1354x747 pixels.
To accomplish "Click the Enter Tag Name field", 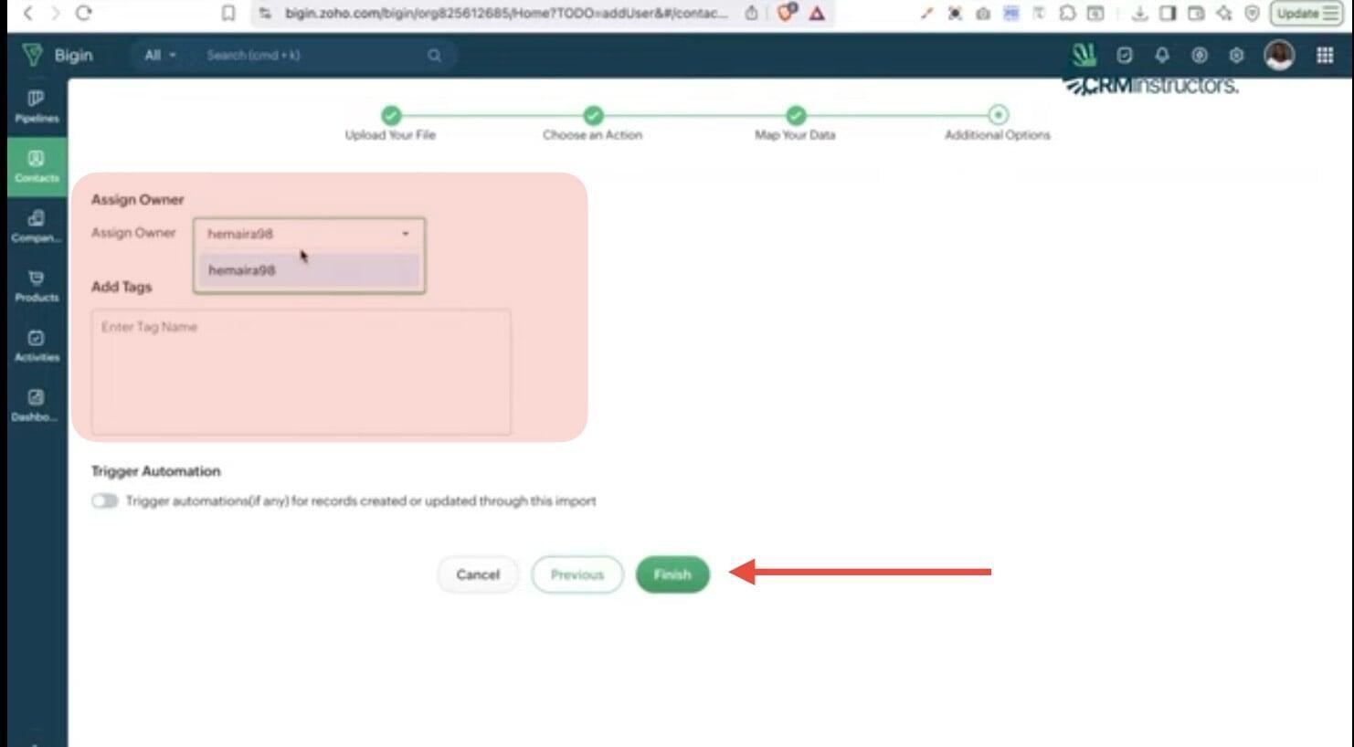I will tap(301, 371).
